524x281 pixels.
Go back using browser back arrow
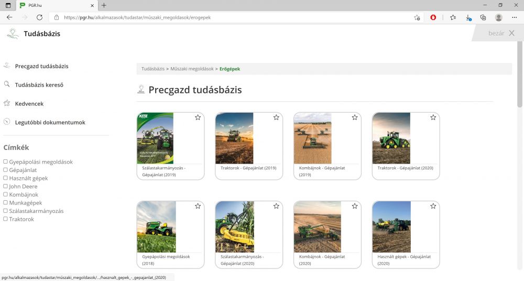(9, 17)
